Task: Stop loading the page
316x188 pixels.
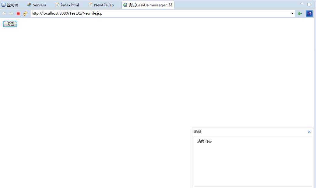Action: point(18,13)
